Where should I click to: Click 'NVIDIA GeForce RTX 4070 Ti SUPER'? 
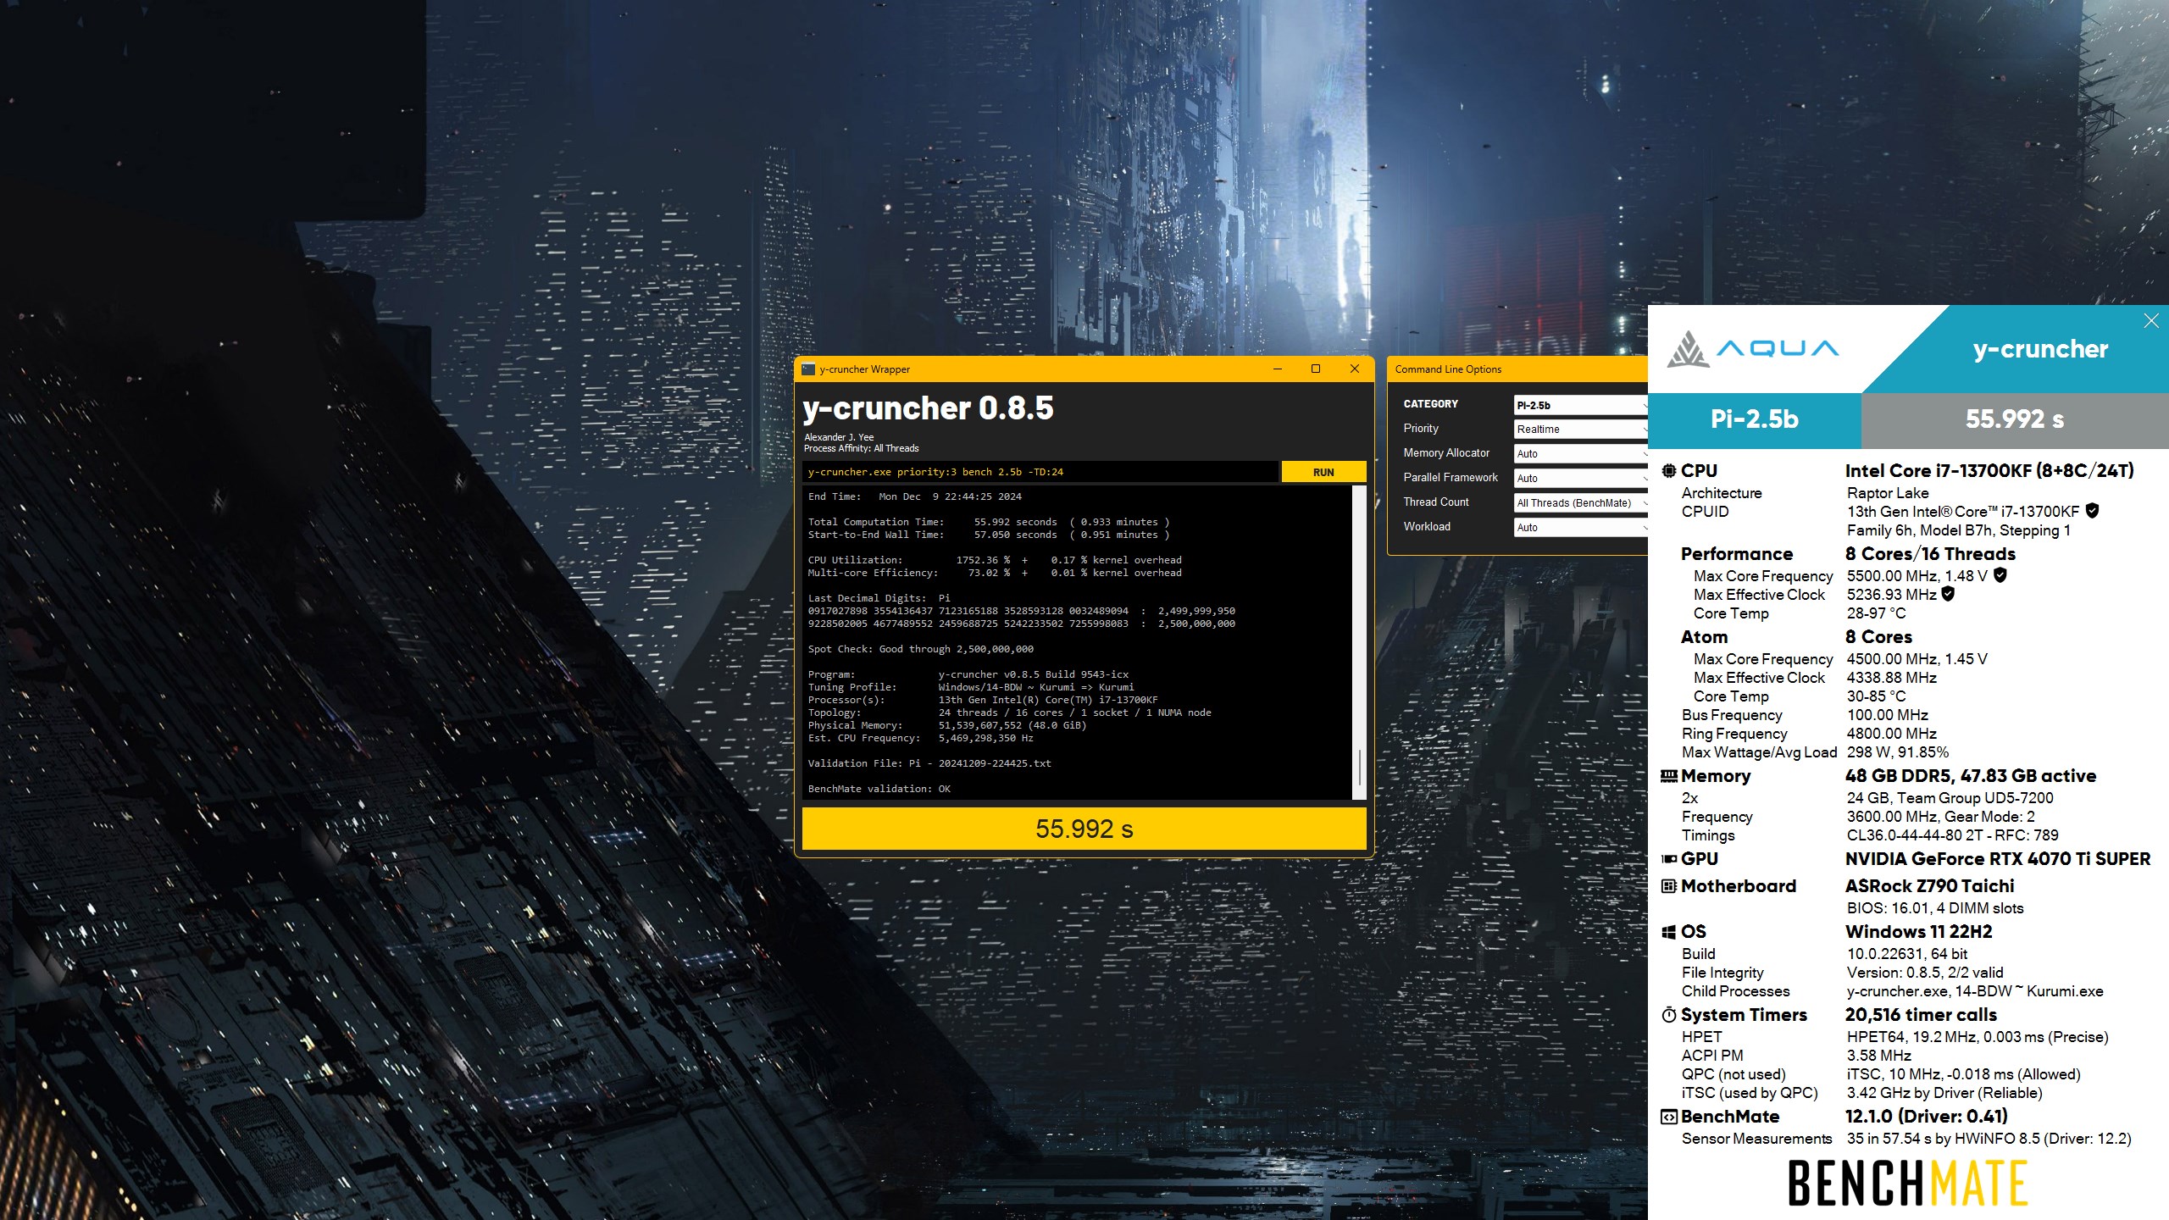[1998, 859]
